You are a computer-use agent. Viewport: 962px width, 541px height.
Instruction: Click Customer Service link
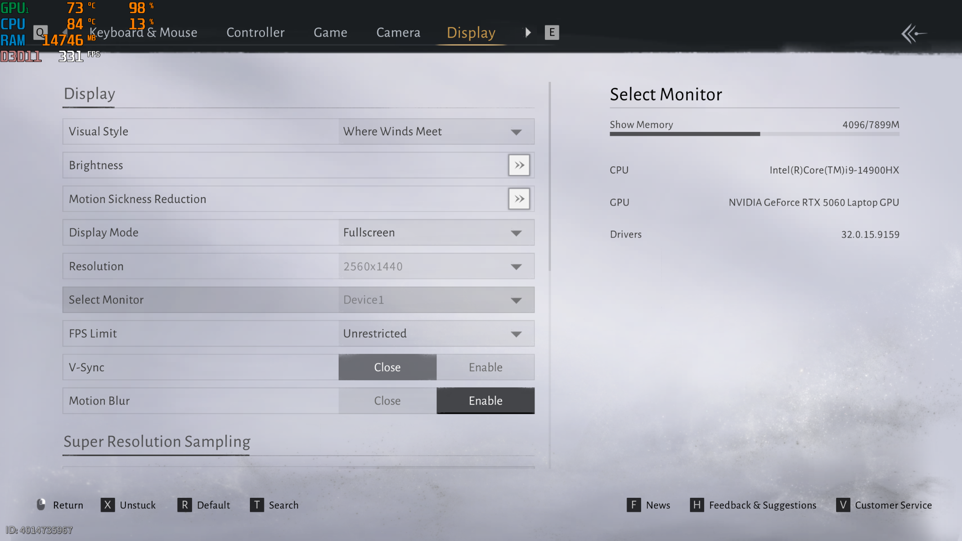892,505
